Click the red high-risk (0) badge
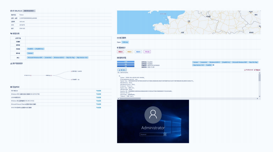 click(120, 52)
